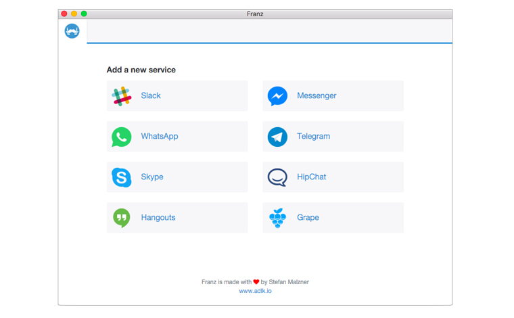Choose the Telegram paper plane icon
This screenshot has width=514, height=318.
coord(277,137)
